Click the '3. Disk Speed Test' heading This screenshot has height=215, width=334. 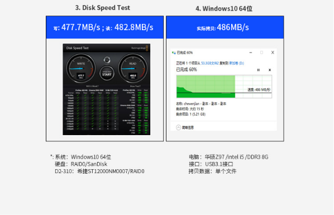[102, 8]
